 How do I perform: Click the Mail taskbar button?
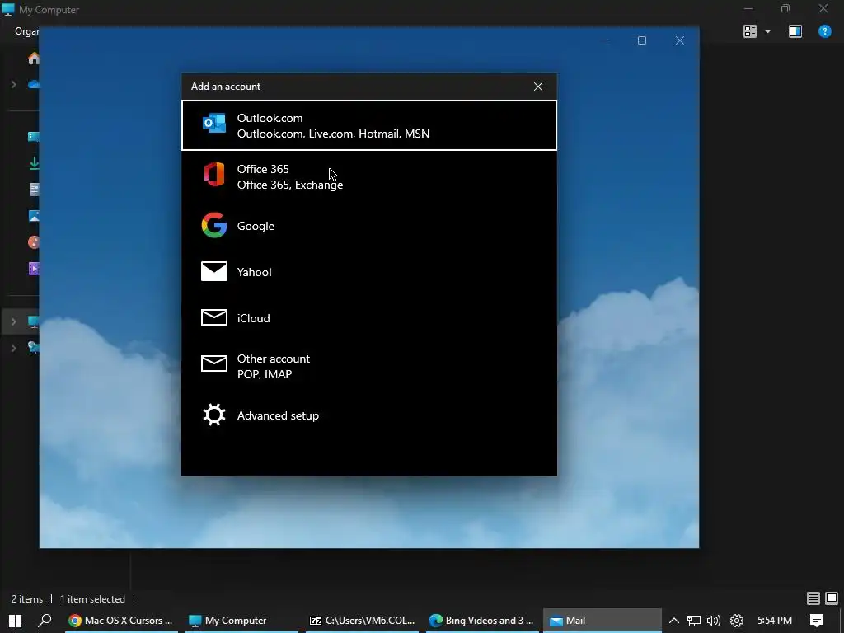click(x=602, y=621)
